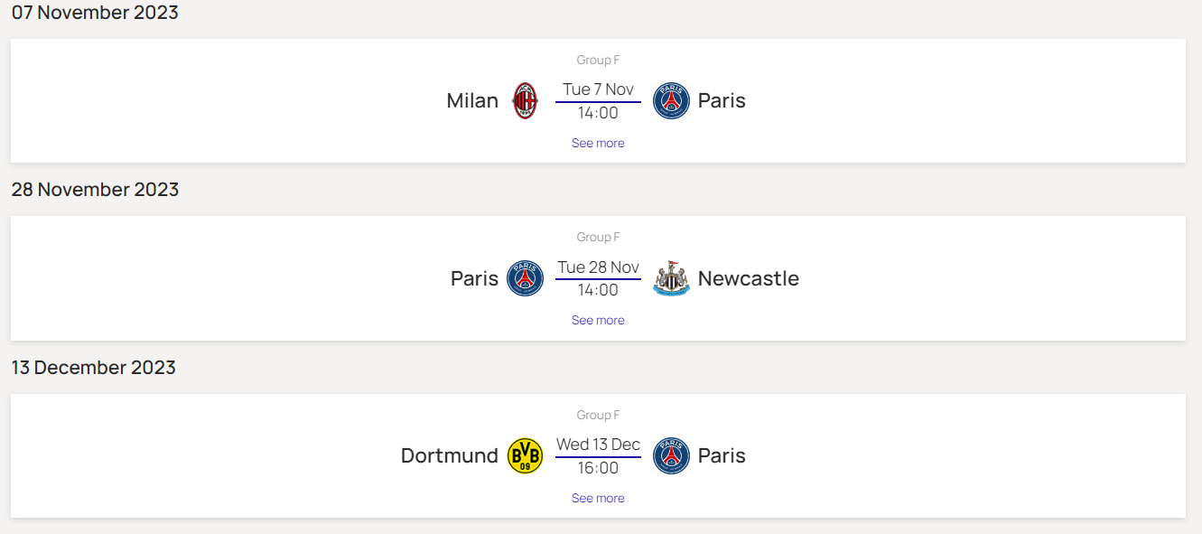Screen dimensions: 1202x534
Task: Select the Newcastle team name
Action: [x=748, y=278]
